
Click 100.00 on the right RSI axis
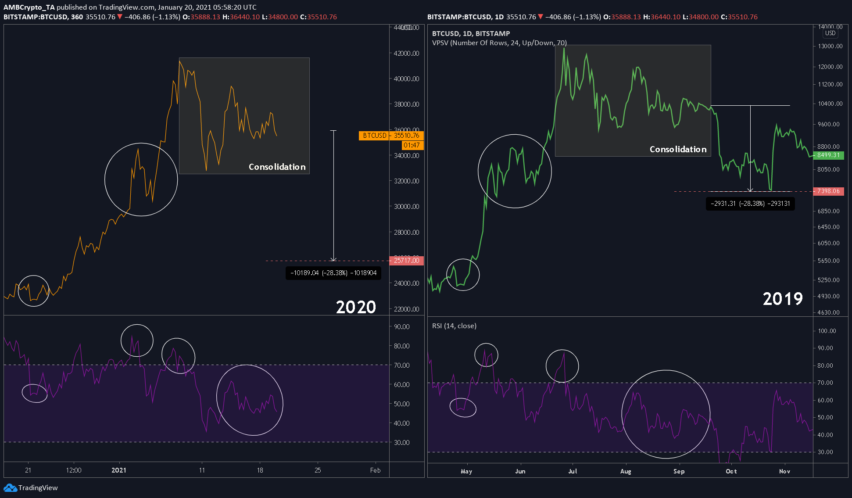coord(827,331)
